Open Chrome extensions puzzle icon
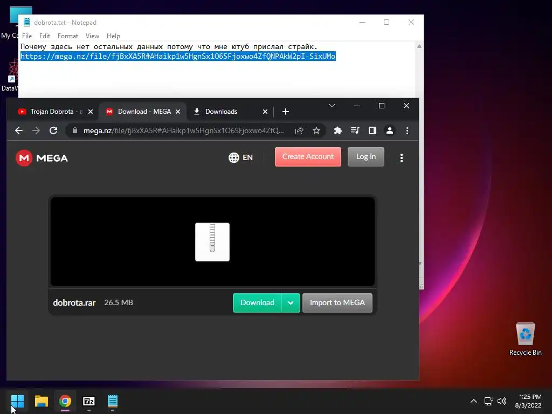This screenshot has height=414, width=552. 337,130
